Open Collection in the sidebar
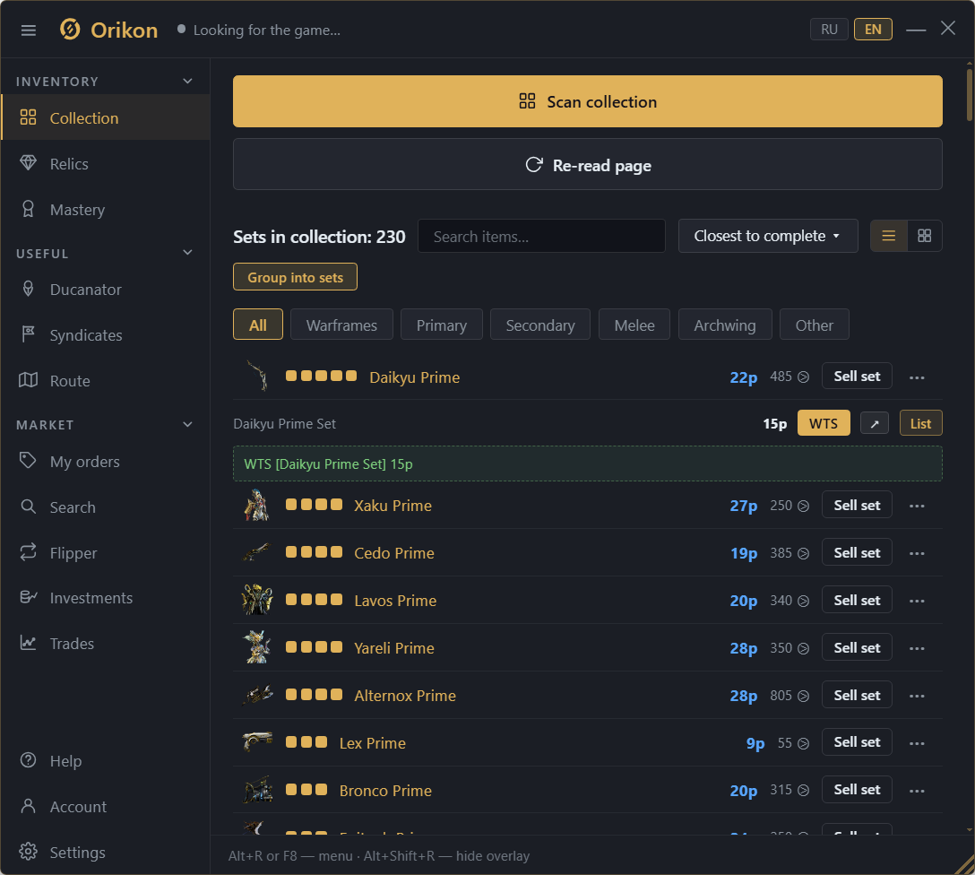This screenshot has height=875, width=975. (105, 117)
